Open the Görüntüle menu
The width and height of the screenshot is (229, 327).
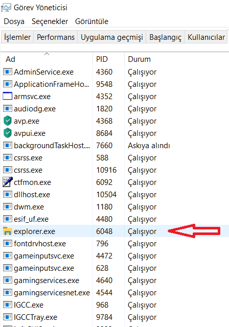point(91,21)
